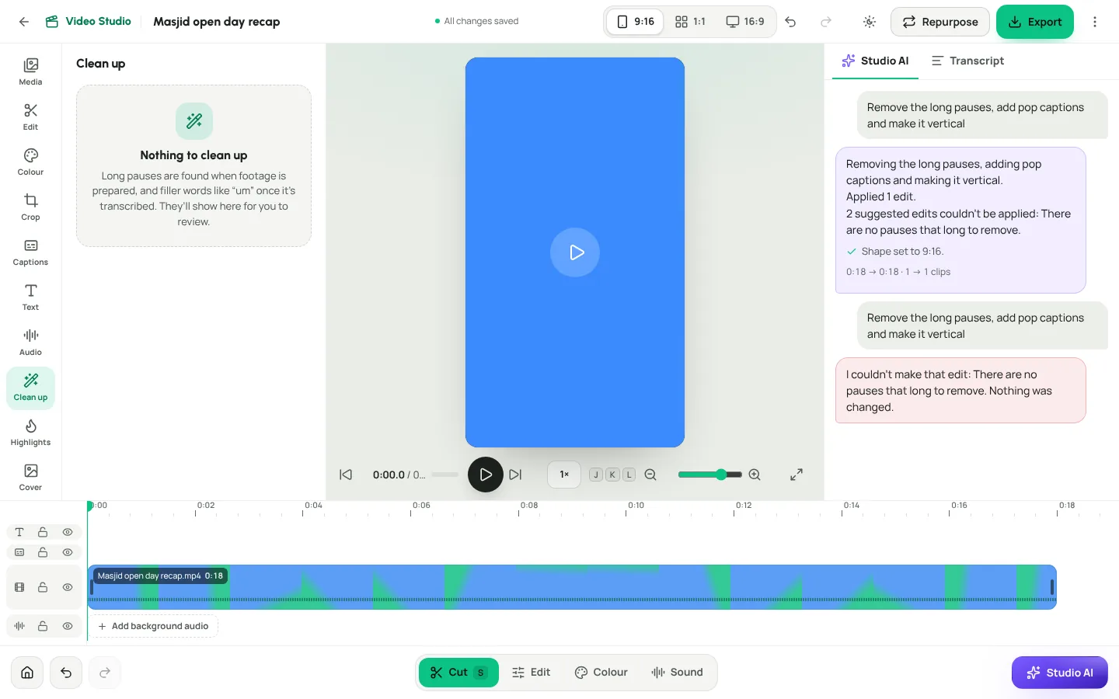Lock the text track
This screenshot has width=1119, height=699.
coord(43,532)
